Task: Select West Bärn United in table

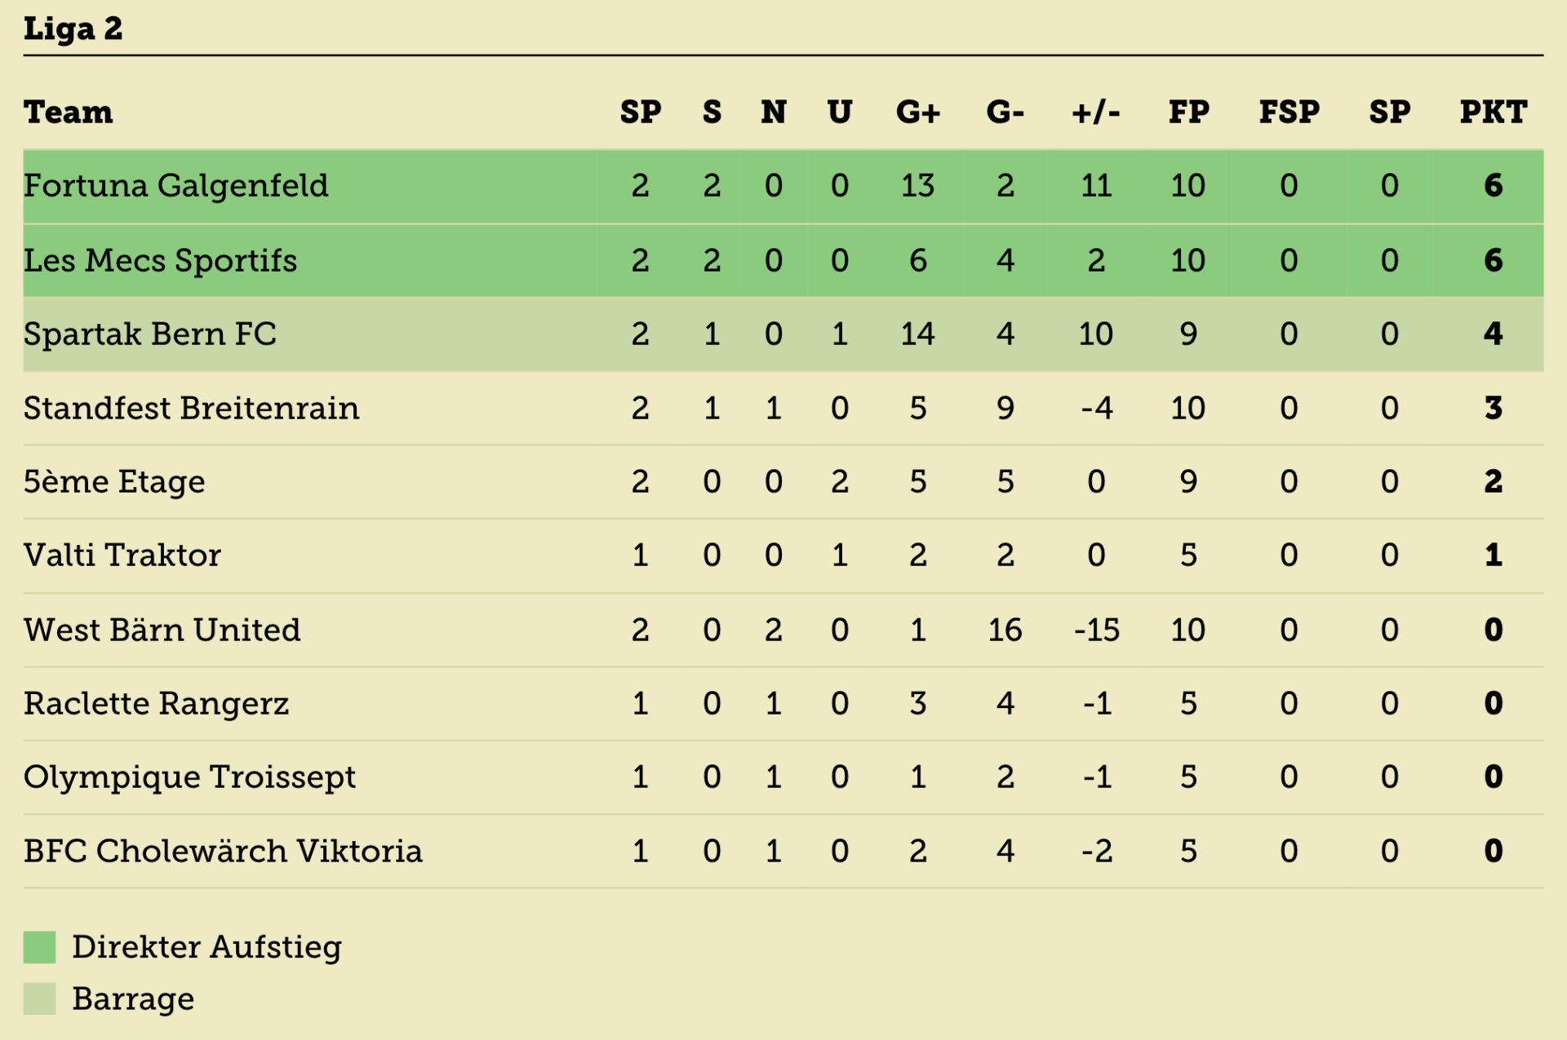Action: [162, 630]
